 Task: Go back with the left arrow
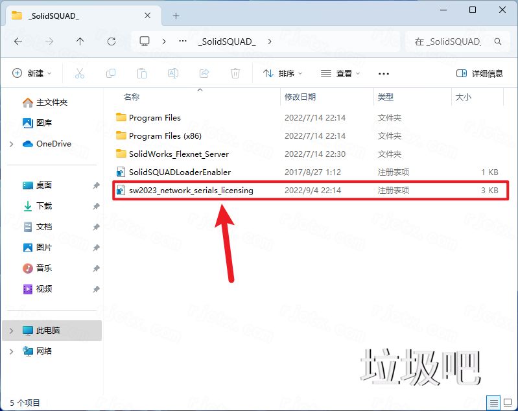pyautogui.click(x=18, y=41)
